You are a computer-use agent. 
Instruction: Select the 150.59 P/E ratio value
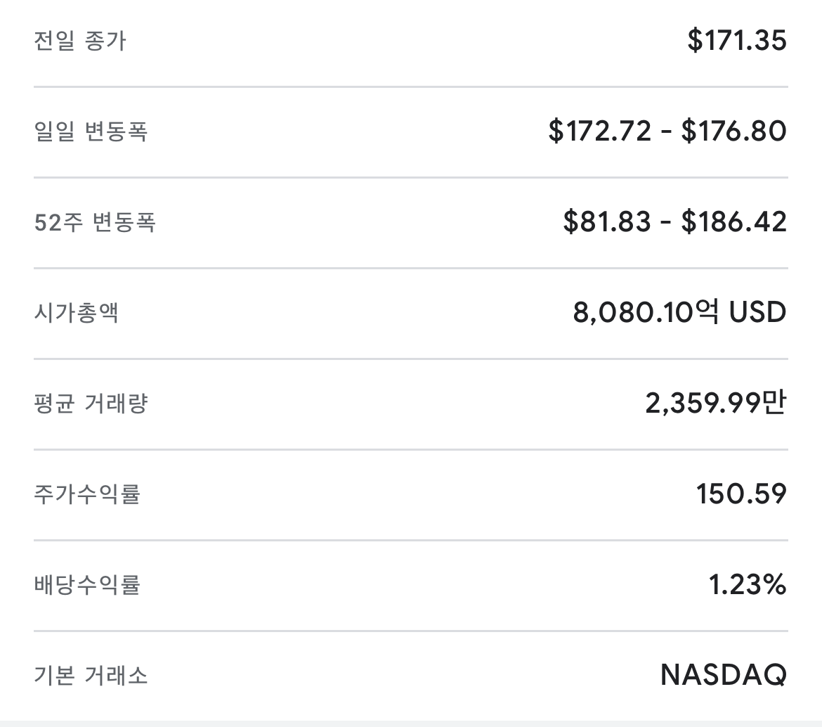[x=741, y=494]
